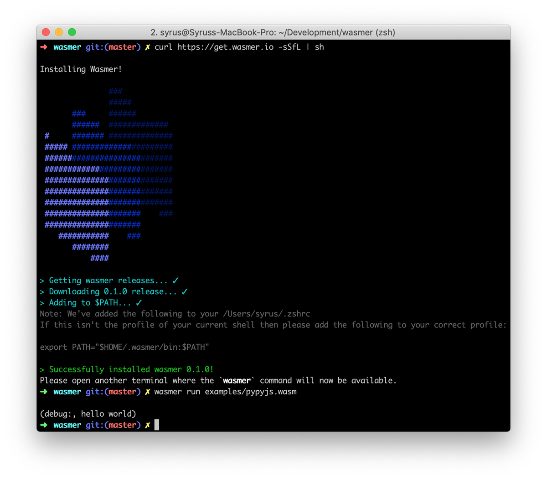Click the Wasmer ASCII art logo
The height and width of the screenshot is (480, 547).
click(108, 174)
